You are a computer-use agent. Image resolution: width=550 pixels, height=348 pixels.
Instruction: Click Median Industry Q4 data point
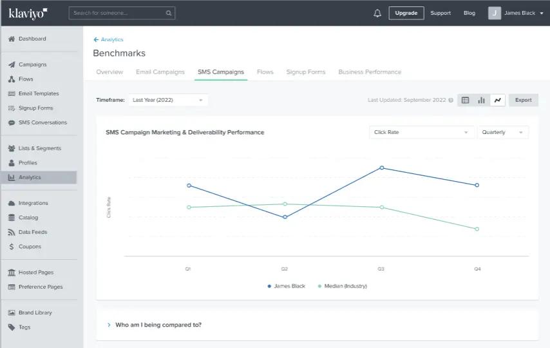click(477, 229)
